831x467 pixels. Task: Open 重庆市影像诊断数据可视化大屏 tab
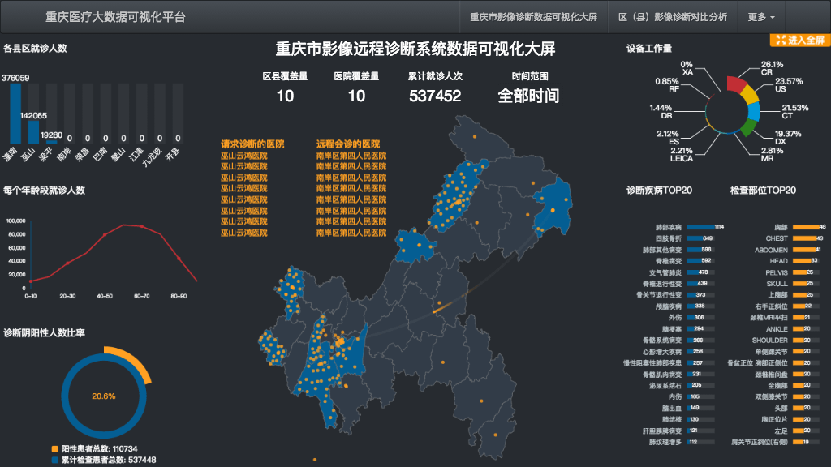pos(533,17)
